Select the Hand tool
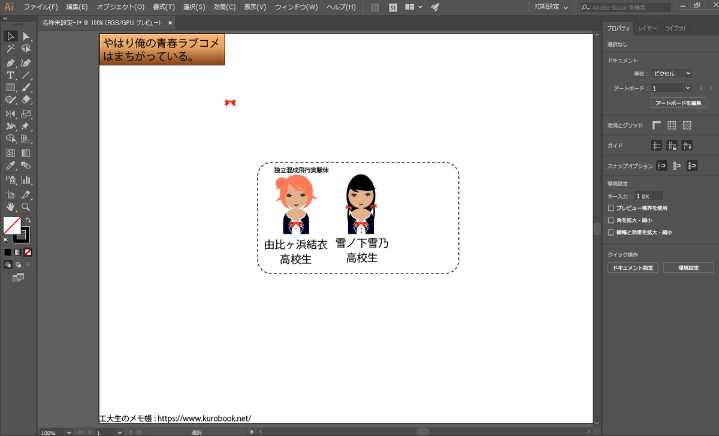The image size is (719, 436). (x=11, y=207)
